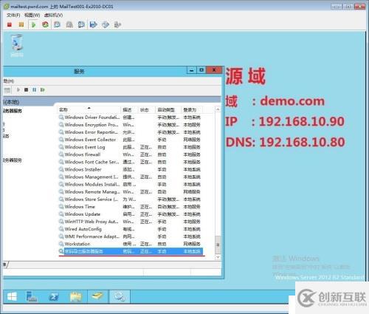The width and height of the screenshot is (369, 314).
Task: Open the Windows Start button
Action: (x=12, y=296)
